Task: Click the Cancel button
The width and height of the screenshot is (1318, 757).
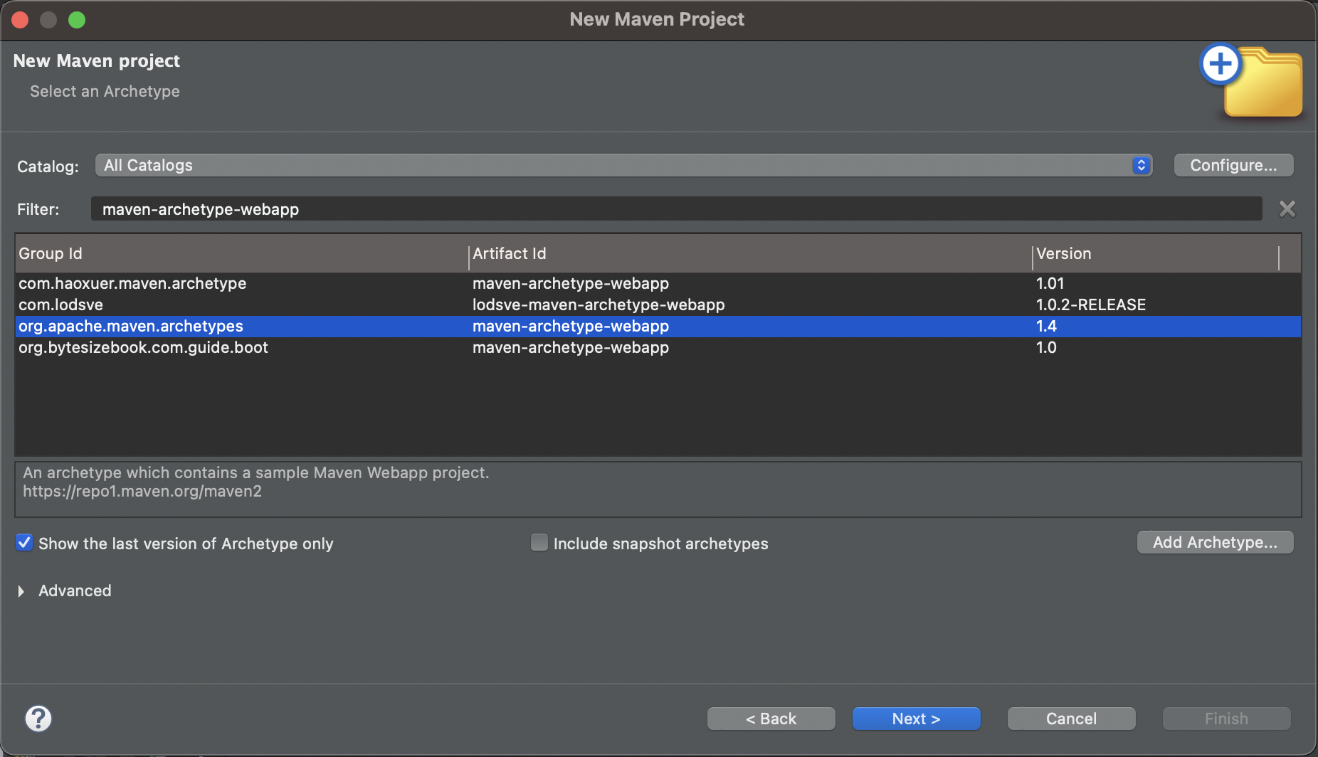Action: [x=1071, y=719]
